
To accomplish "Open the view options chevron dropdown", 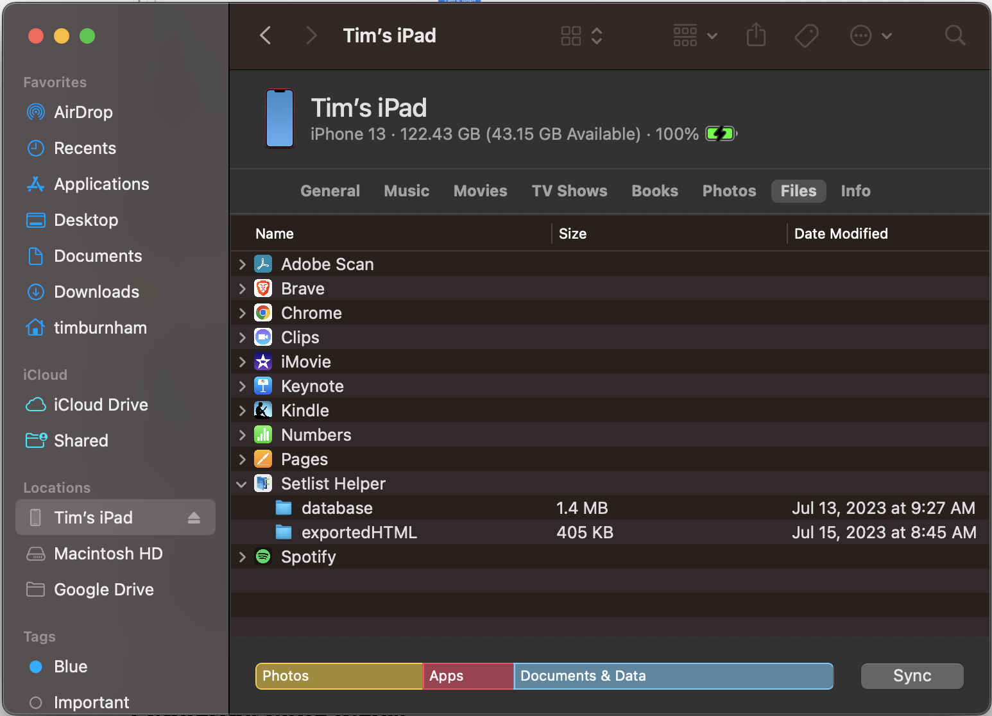I will click(x=597, y=35).
